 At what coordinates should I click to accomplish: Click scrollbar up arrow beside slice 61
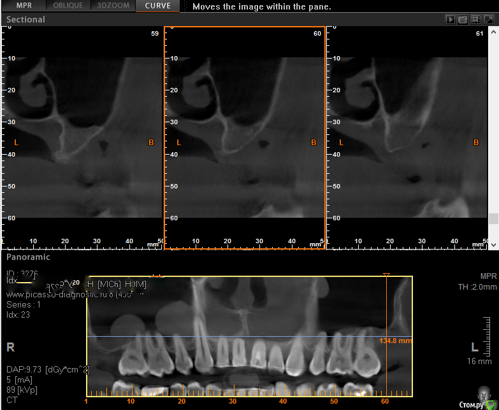(x=493, y=31)
